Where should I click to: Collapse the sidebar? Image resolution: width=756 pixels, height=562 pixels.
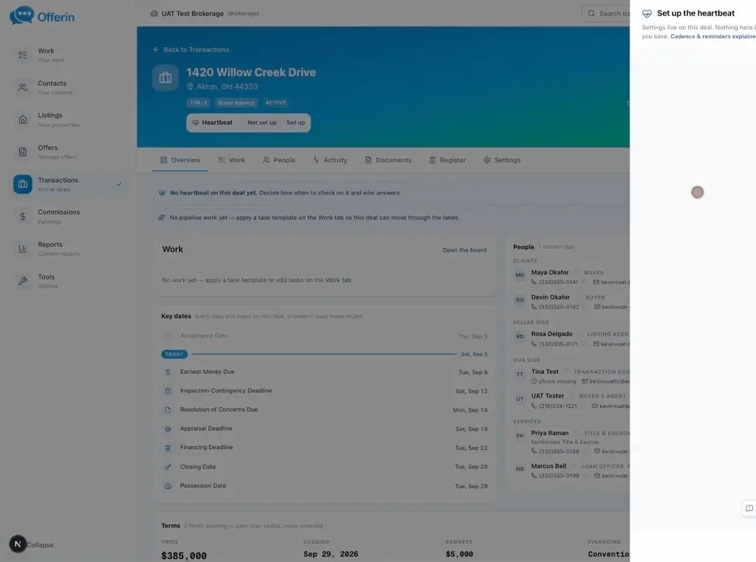pyautogui.click(x=40, y=544)
